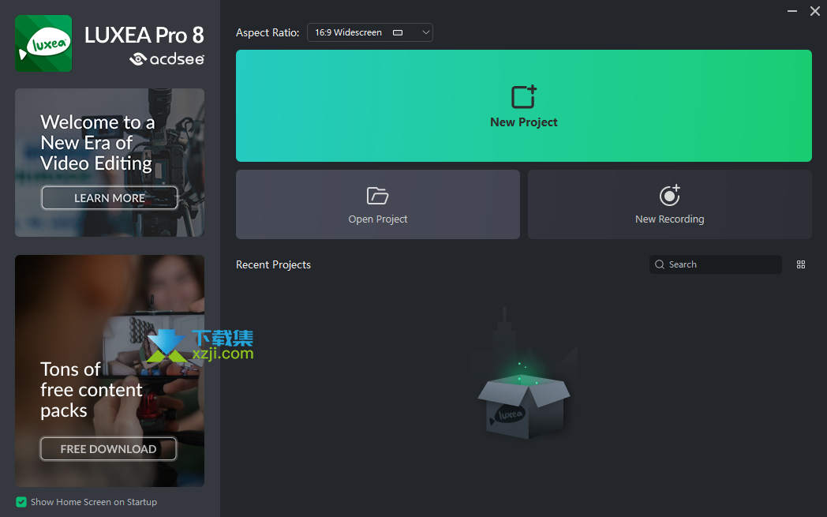This screenshot has height=517, width=827.
Task: Click the acdsee brand logo
Action: [x=167, y=58]
